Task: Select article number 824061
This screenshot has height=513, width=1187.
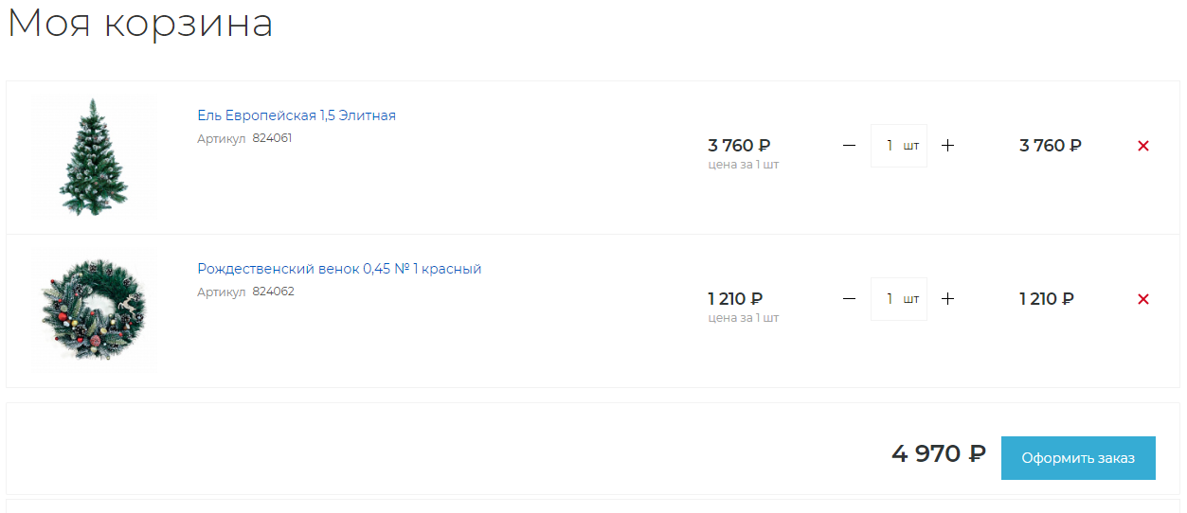Action: tap(272, 138)
